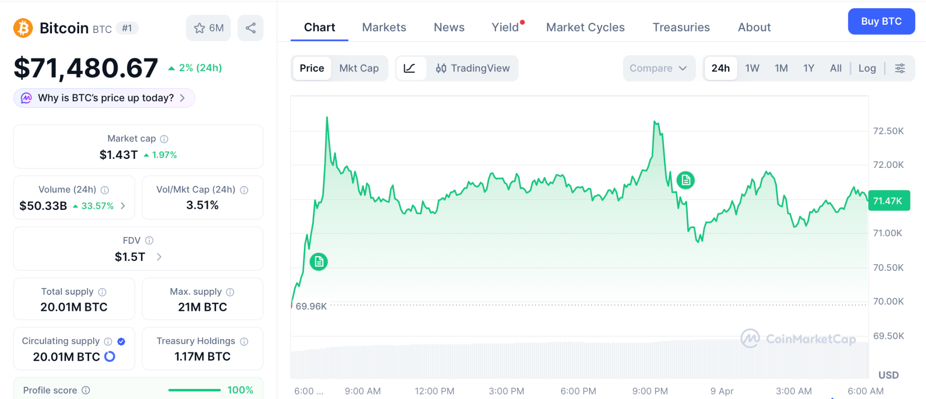Toggle the Log scale option
This screenshot has height=399, width=926.
tap(867, 68)
